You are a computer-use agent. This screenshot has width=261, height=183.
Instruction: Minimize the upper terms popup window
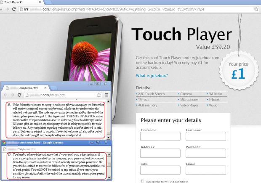click(91, 83)
